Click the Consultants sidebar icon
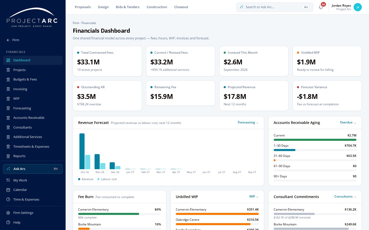The height and width of the screenshot is (230, 369). point(8,128)
